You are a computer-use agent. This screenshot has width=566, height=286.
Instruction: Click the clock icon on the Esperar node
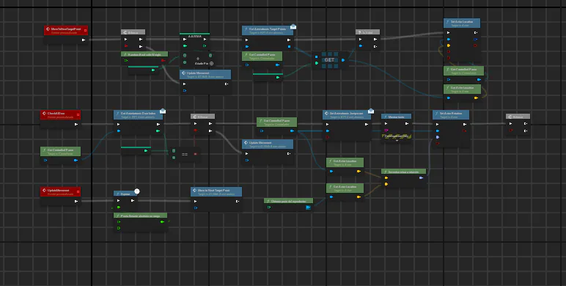[x=137, y=191]
